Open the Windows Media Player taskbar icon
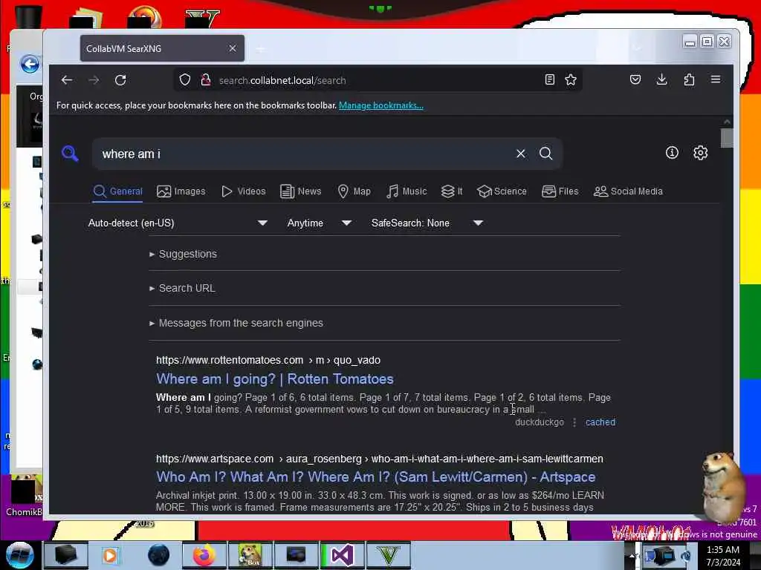The height and width of the screenshot is (570, 761). coord(110,555)
